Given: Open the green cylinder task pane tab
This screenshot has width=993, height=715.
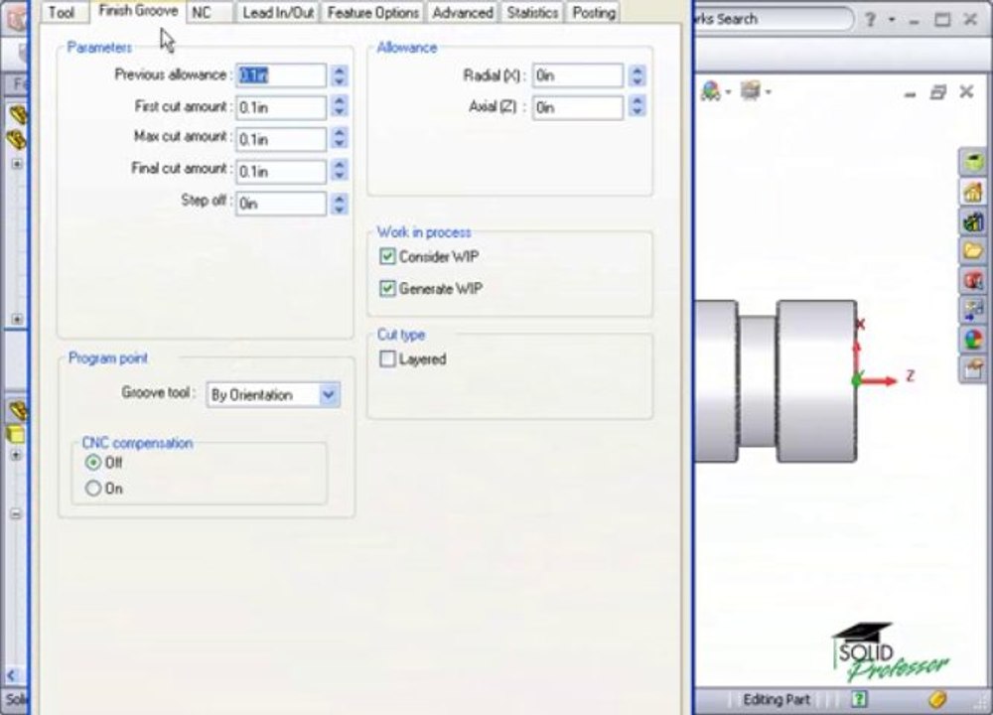Looking at the screenshot, I should pyautogui.click(x=973, y=162).
